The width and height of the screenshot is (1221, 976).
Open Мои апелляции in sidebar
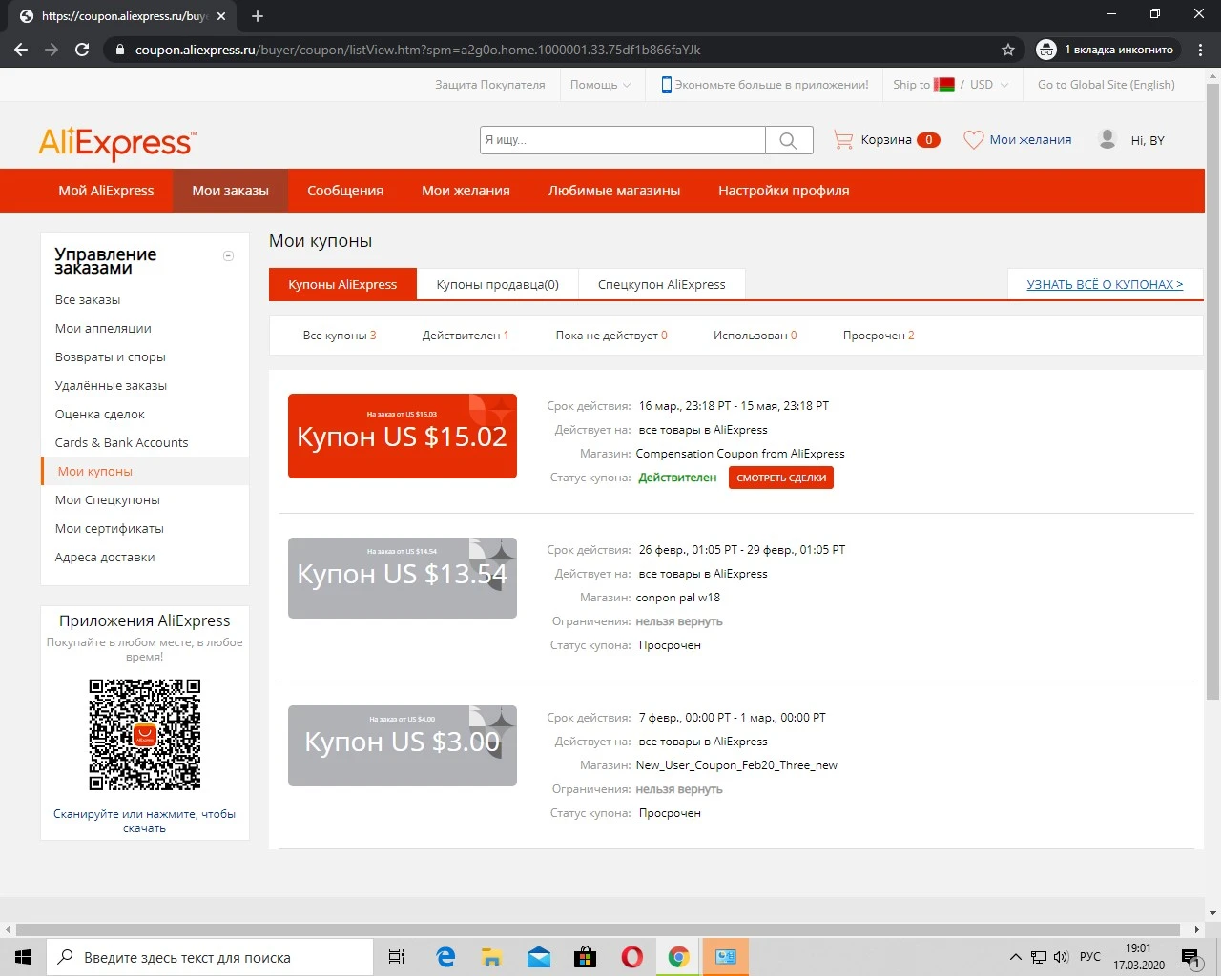103,328
